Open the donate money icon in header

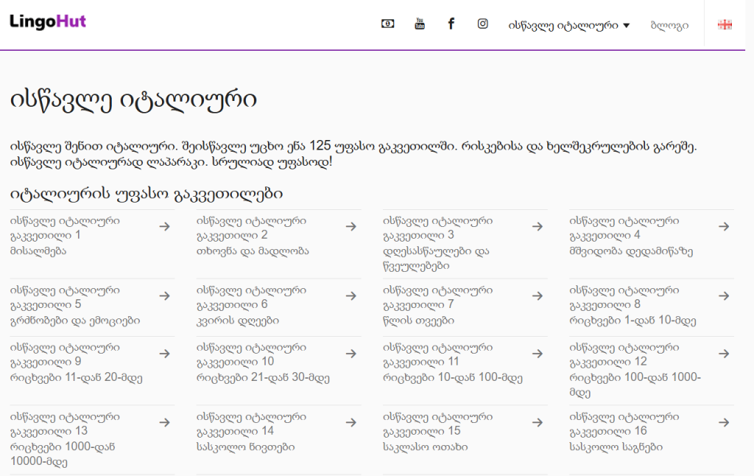point(387,24)
